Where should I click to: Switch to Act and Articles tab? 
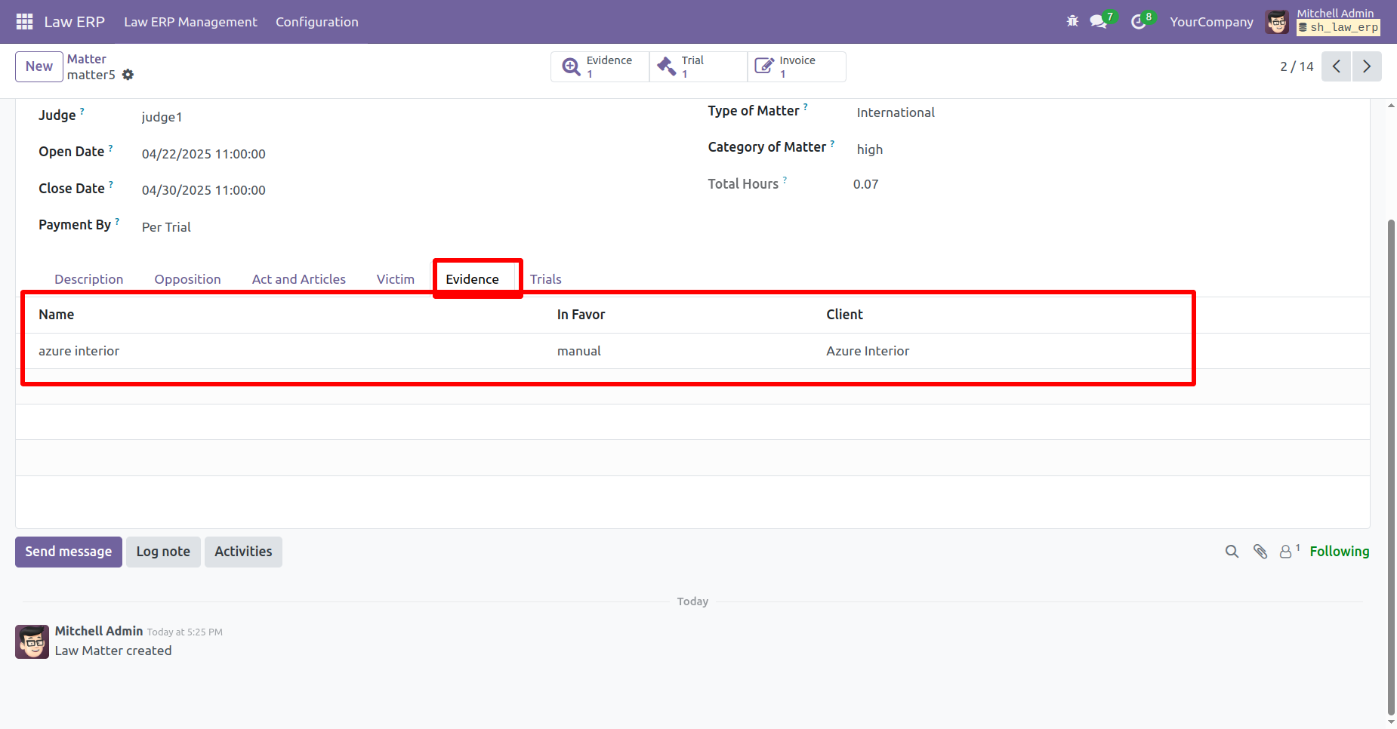tap(299, 279)
